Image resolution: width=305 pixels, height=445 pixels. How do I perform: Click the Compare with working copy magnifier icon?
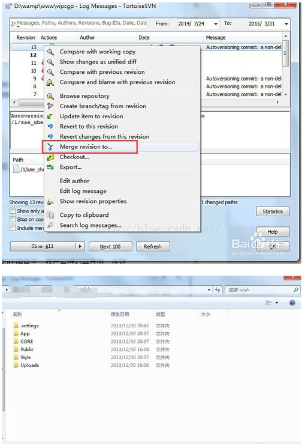tap(50, 52)
